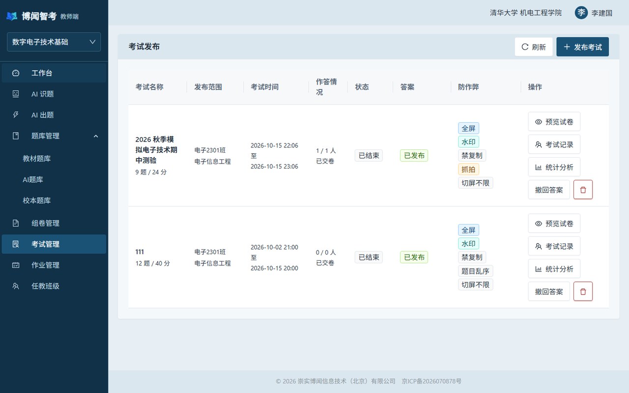Click the 京ICP备2026070878号 footer text
The height and width of the screenshot is (393, 629).
431,381
